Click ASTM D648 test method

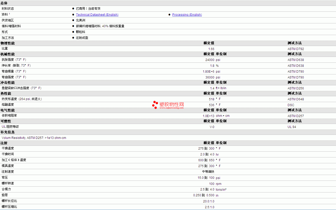pyautogui.click(x=296, y=99)
